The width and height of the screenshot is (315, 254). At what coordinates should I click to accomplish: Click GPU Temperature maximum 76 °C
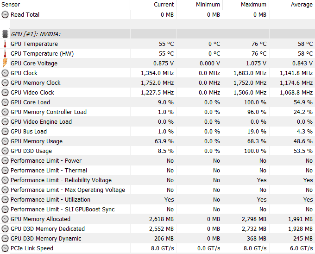point(259,44)
